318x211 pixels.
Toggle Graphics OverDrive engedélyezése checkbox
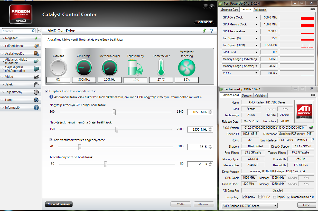[x=46, y=91]
